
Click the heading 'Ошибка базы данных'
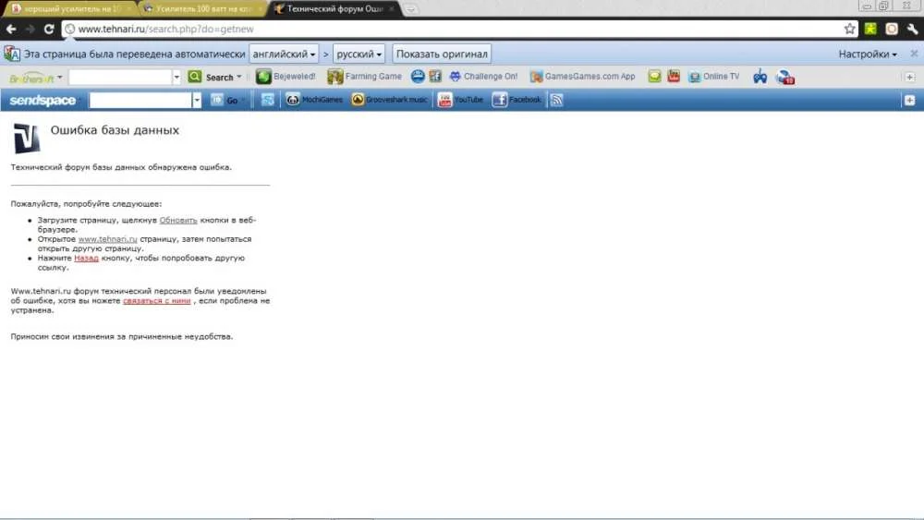[115, 130]
